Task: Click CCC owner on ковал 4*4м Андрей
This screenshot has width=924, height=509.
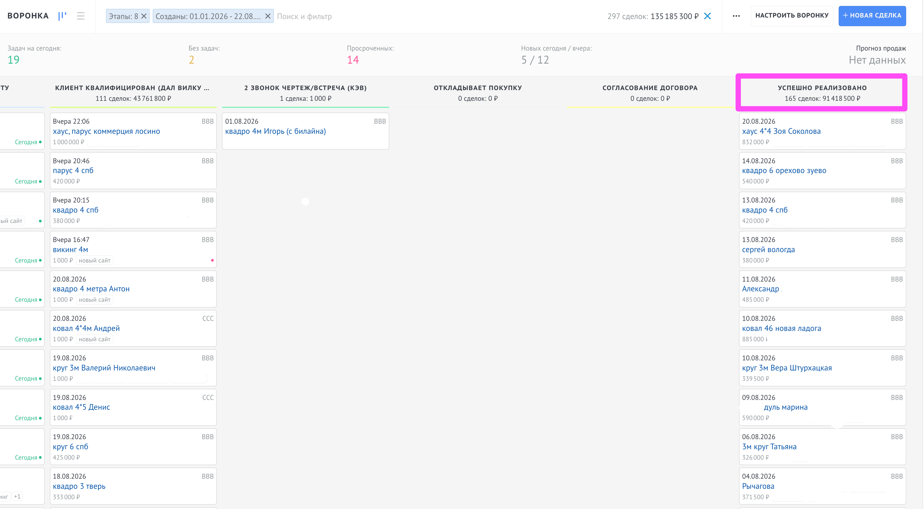Action: [208, 318]
